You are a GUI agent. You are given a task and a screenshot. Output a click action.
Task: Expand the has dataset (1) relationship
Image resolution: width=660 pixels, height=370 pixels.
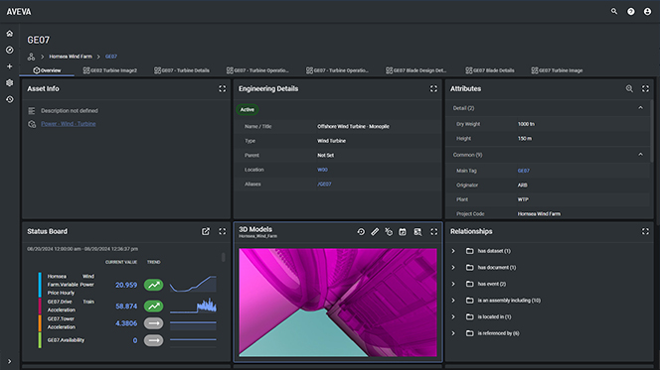click(453, 251)
